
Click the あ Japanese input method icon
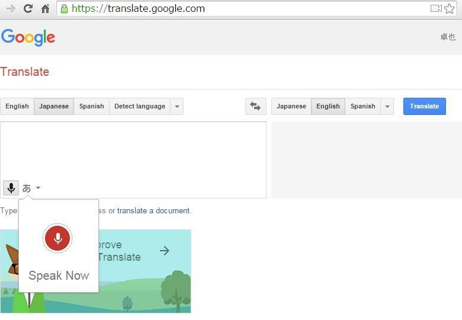[x=27, y=188]
